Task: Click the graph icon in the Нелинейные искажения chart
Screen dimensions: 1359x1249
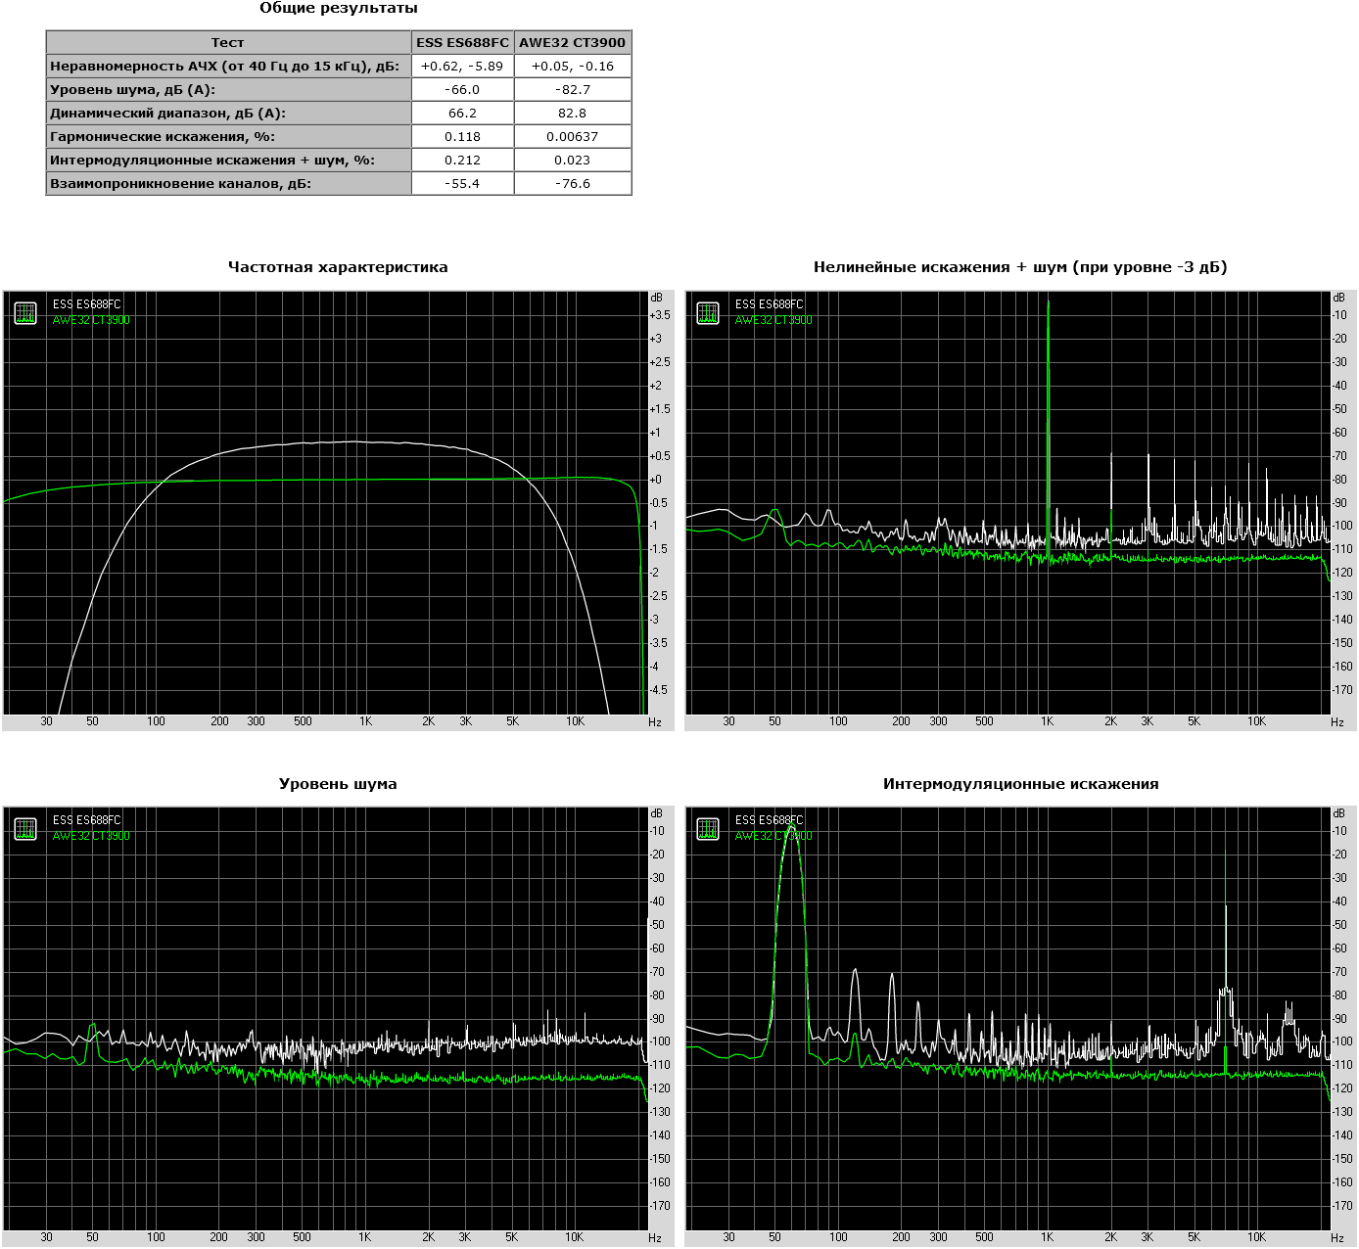Action: [x=708, y=313]
